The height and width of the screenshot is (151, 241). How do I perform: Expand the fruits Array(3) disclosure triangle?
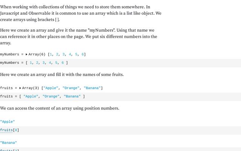20,88
